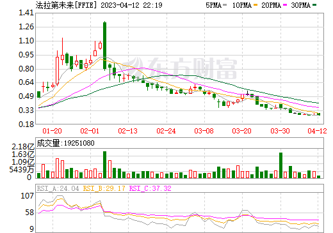Viewport: 333px width, 233px height.
Task: Click the 10PMA legend label
Action: [x=242, y=5]
